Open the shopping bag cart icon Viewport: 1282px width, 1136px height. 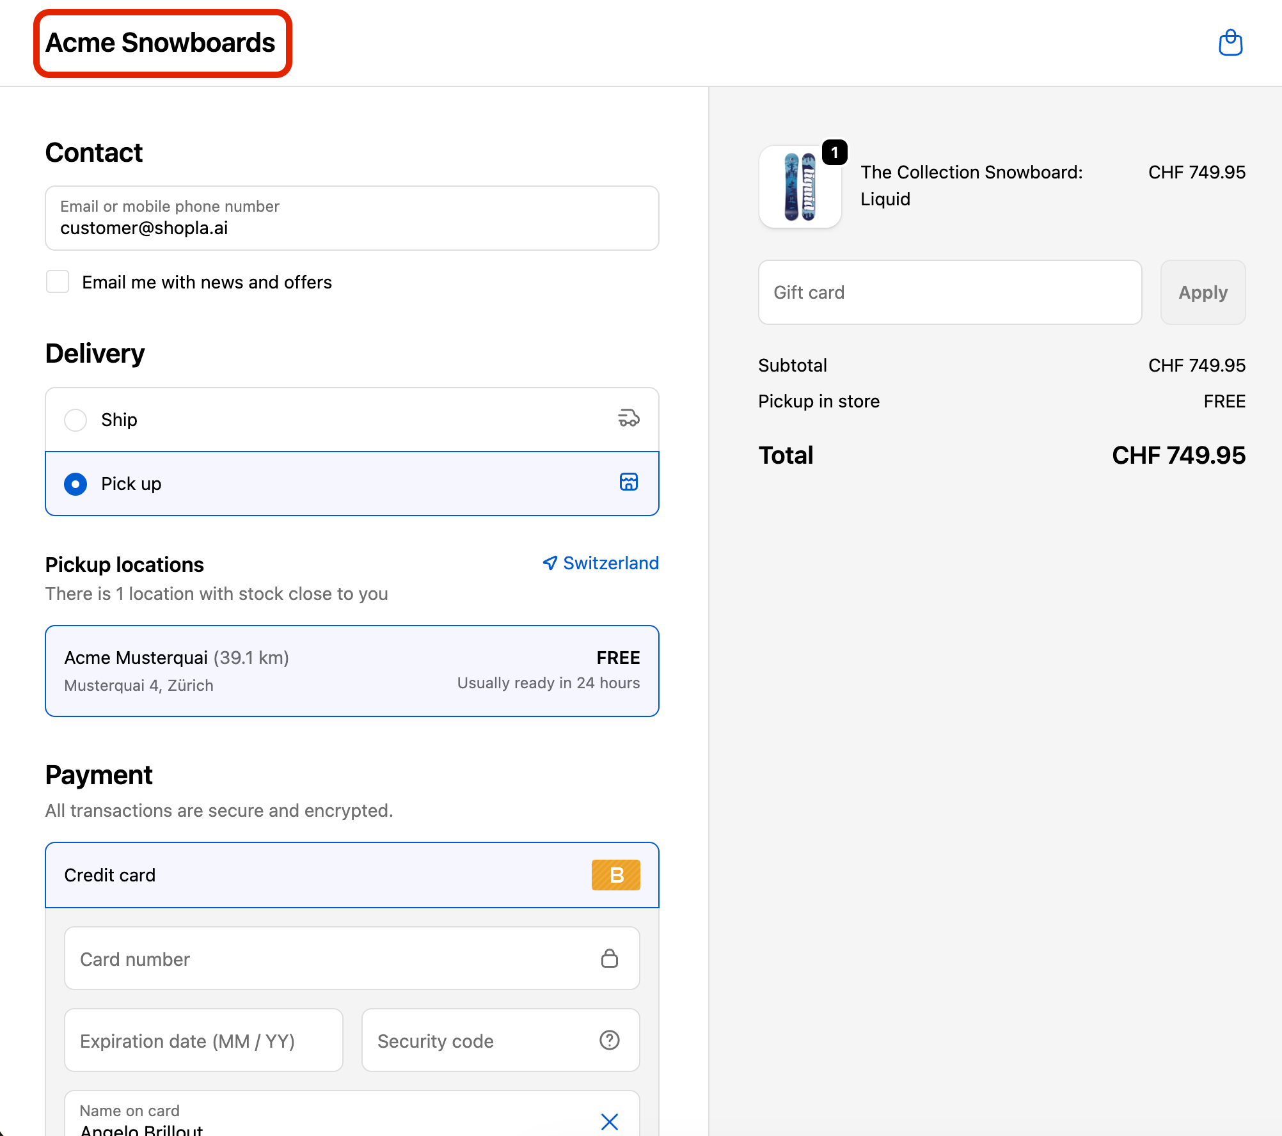pos(1230,43)
